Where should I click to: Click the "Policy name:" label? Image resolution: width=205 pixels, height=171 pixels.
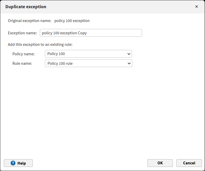[x=23, y=54]
